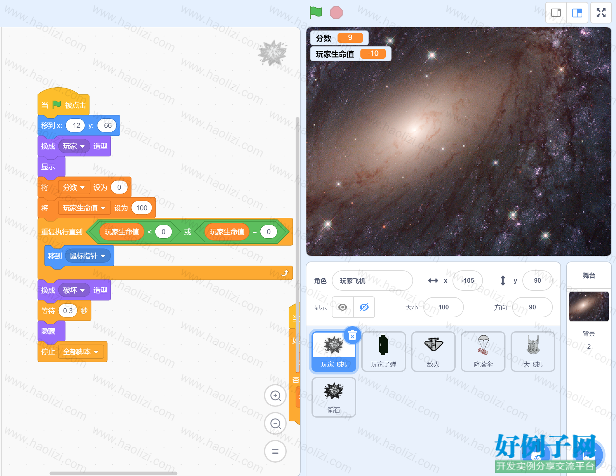Click the red stop sign button
This screenshot has width=616, height=476.
tap(336, 13)
